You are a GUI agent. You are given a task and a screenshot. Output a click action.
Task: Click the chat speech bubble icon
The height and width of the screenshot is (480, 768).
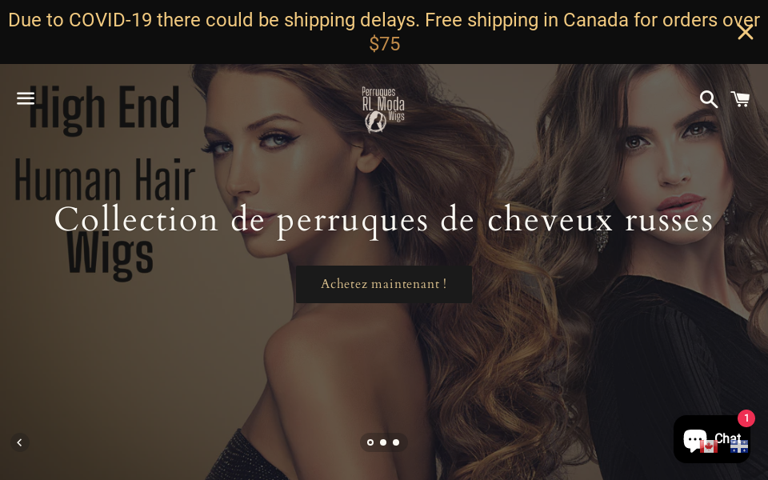pos(694,440)
